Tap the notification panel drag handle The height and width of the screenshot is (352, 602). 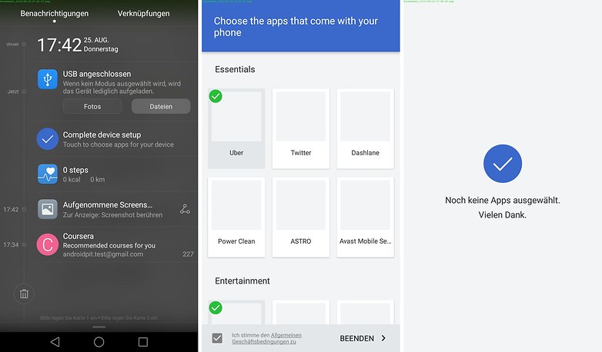pos(99,327)
